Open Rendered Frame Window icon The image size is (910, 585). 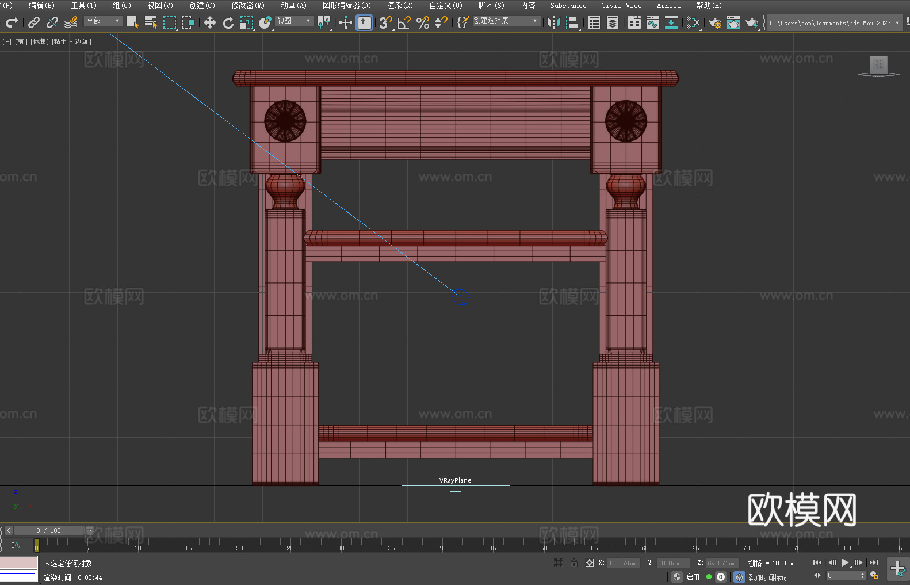pyautogui.click(x=733, y=22)
